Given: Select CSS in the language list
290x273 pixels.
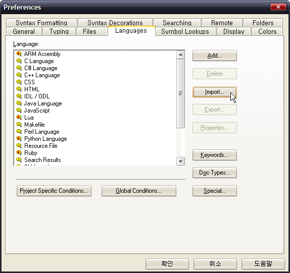Looking at the screenshot, I should (x=29, y=82).
